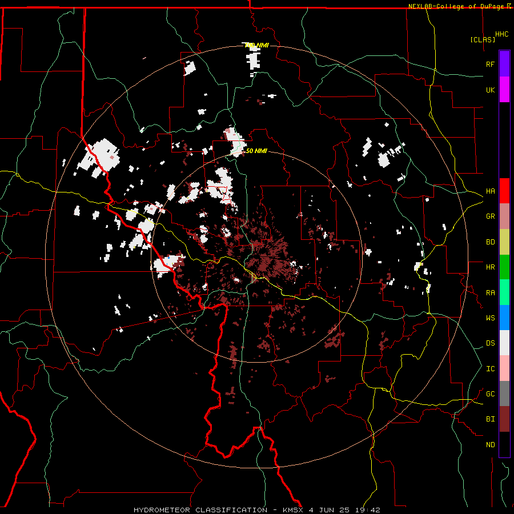Click the 'BD' legend label text
Viewport: 514px width, 514px height.
click(x=490, y=242)
